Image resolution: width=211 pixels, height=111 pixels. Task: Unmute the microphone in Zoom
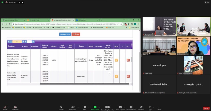(5, 108)
